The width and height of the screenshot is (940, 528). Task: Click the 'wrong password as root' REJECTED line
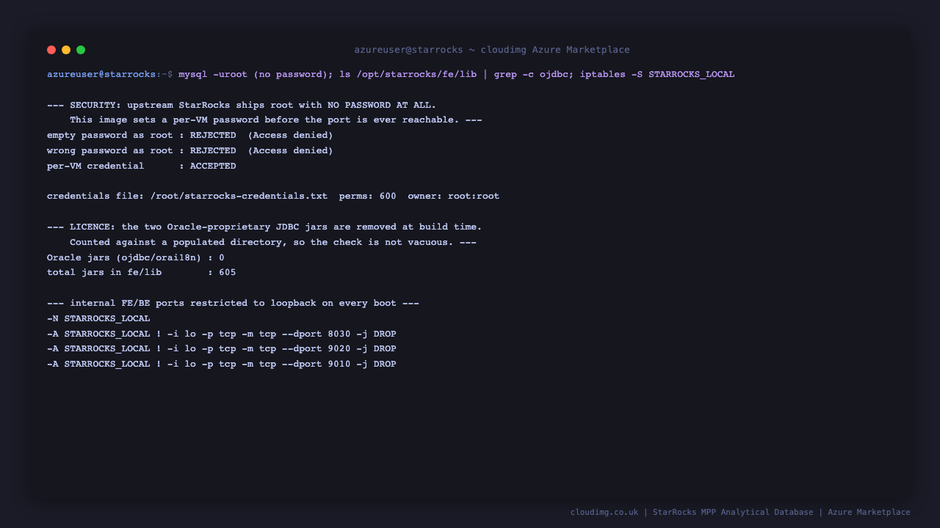click(x=190, y=151)
